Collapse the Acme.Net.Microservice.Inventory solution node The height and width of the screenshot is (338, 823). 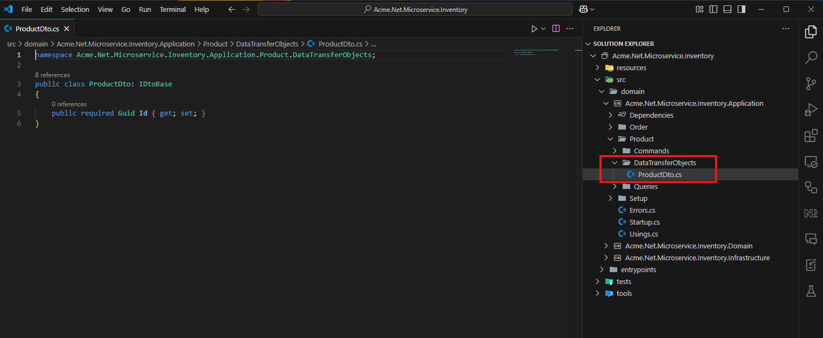coord(593,56)
